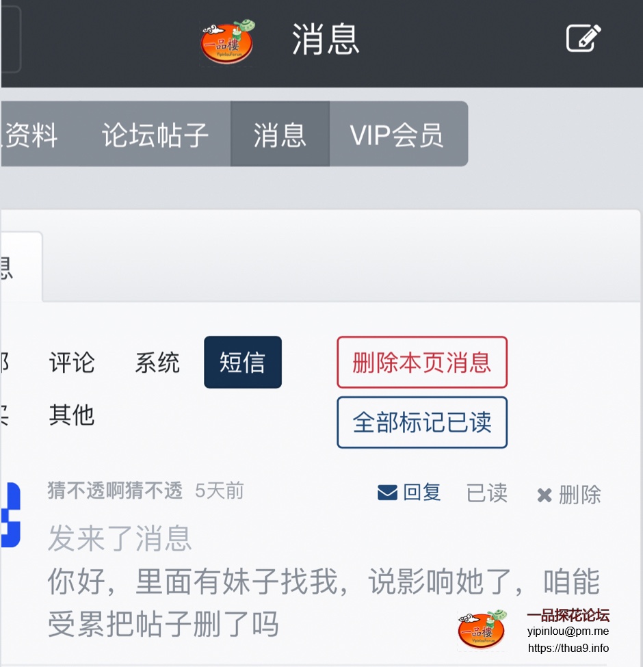Open the VIP会员 tab
The image size is (643, 667).
pos(396,134)
